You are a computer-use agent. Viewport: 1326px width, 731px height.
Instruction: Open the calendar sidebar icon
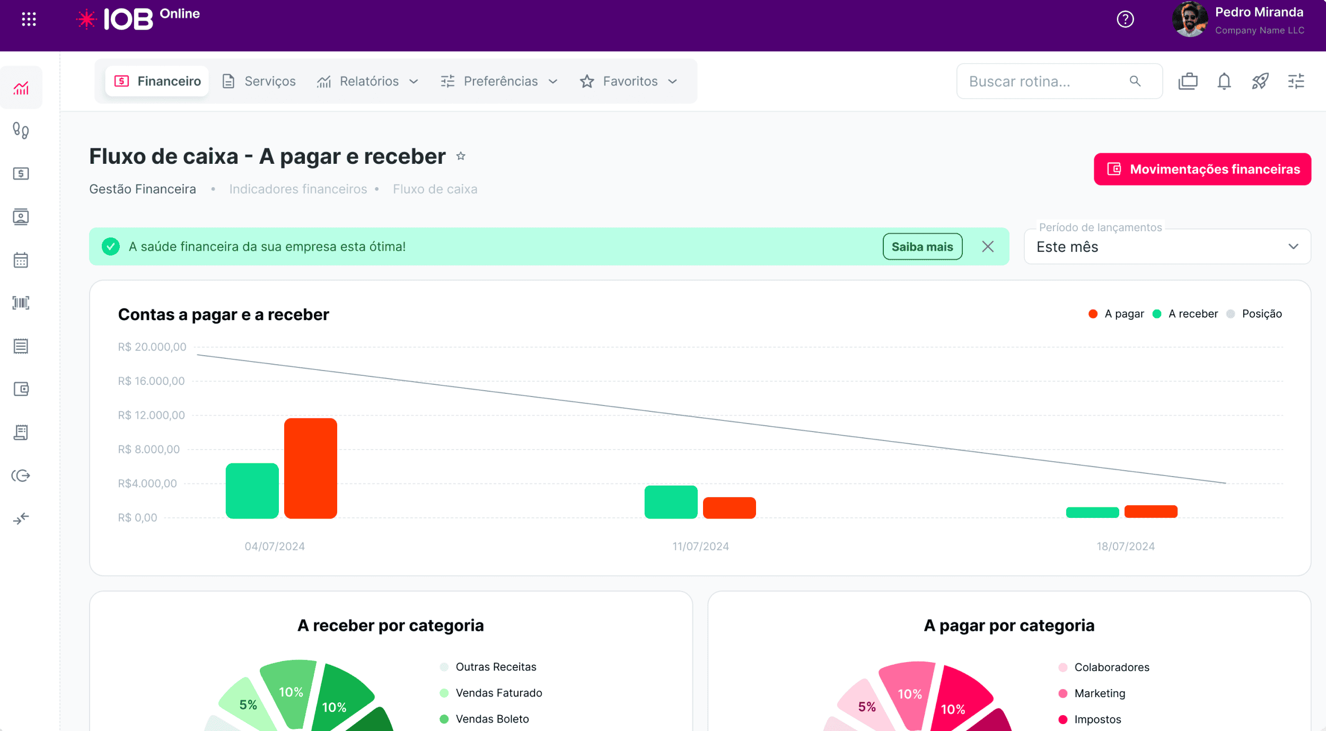(x=21, y=260)
